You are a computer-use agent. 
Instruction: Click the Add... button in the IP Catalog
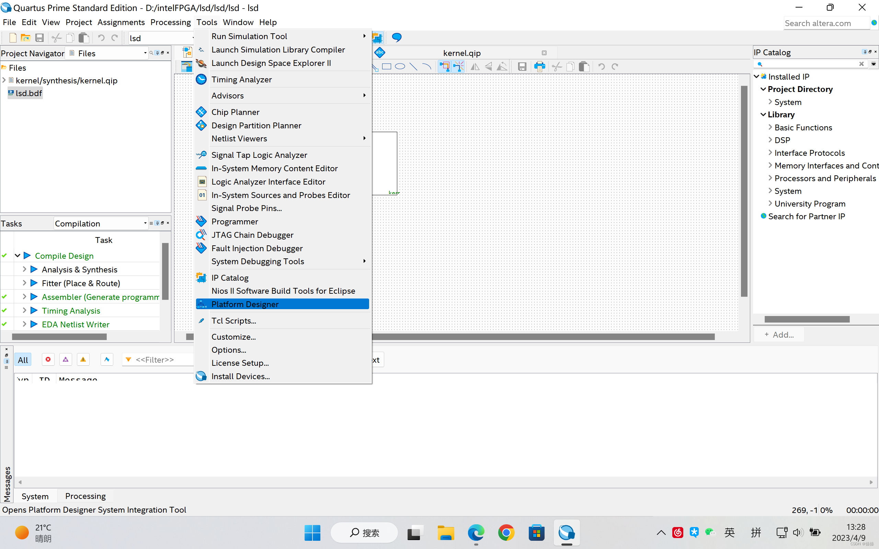click(779, 335)
